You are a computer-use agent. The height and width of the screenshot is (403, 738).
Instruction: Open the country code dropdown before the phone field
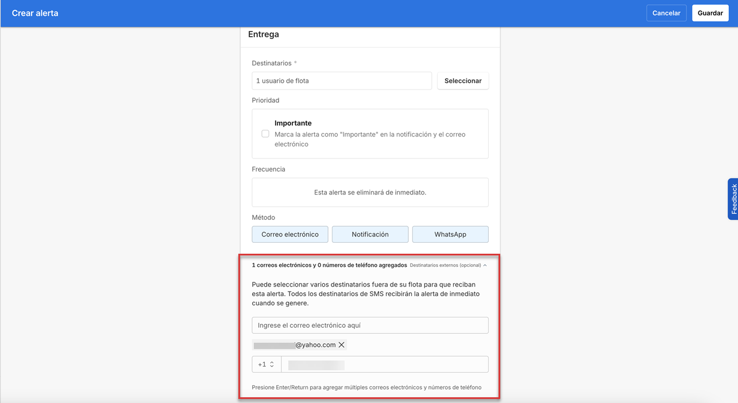click(266, 364)
